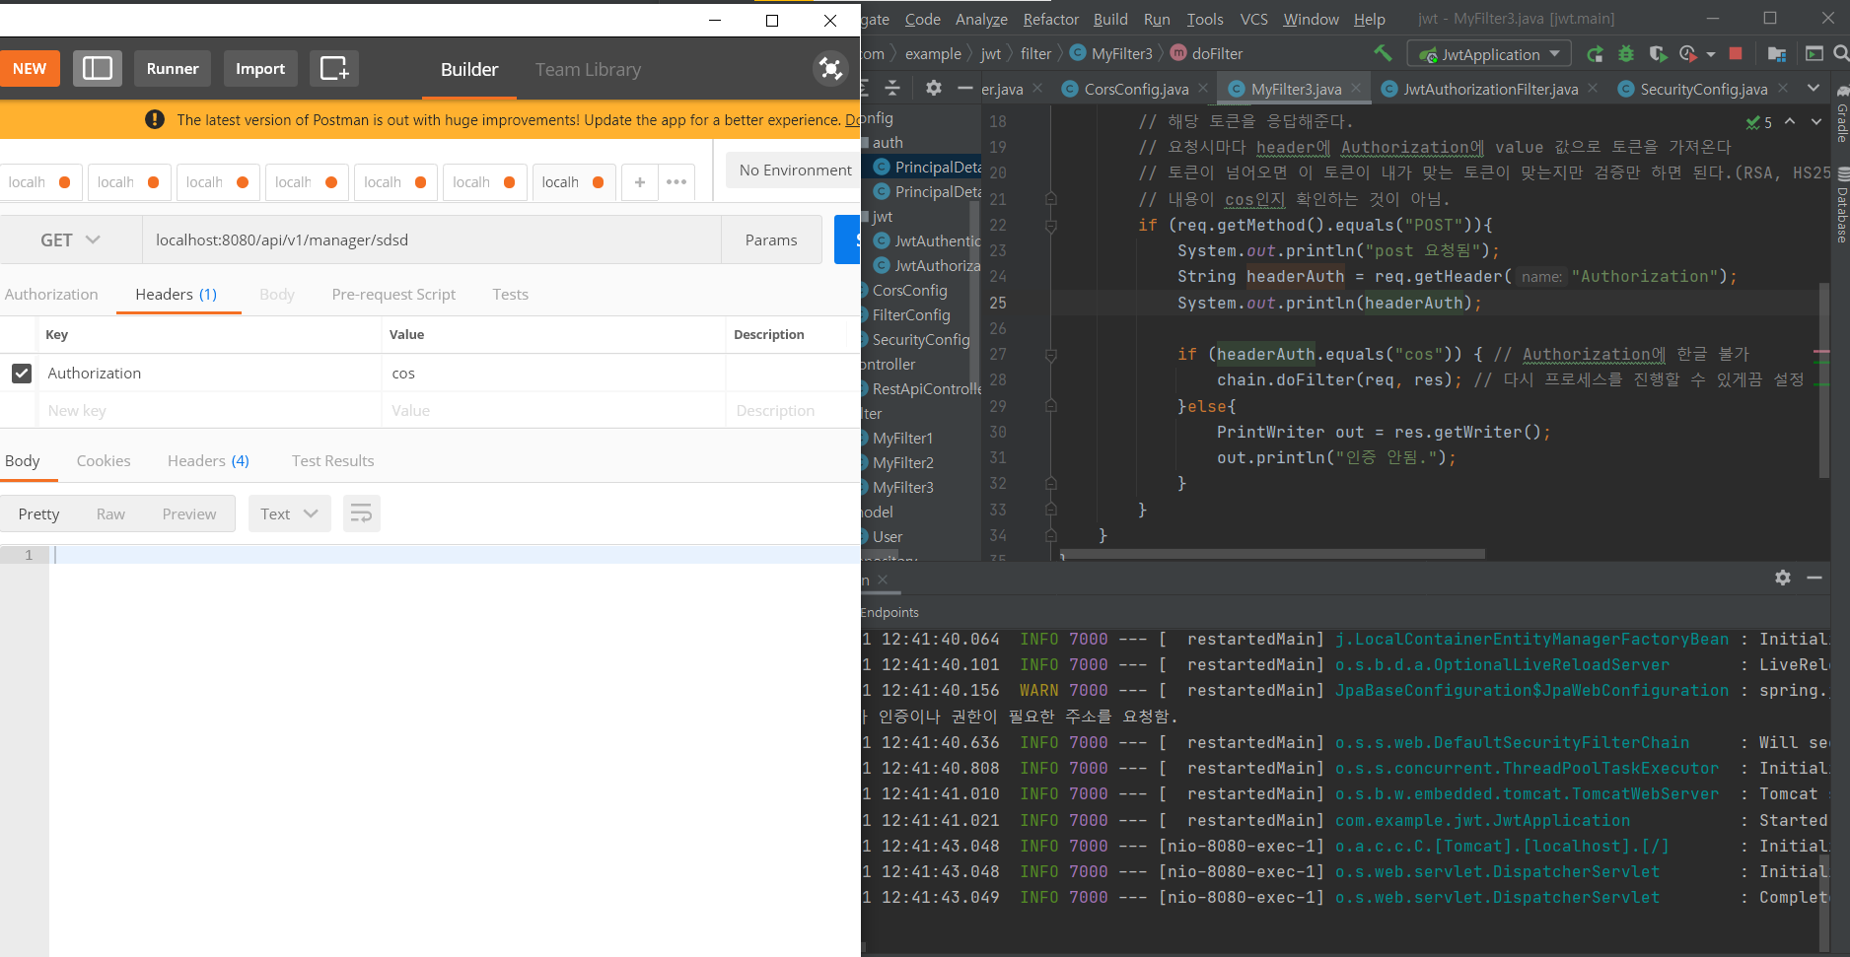Open the GET method dropdown
The image size is (1850, 957).
(71, 239)
